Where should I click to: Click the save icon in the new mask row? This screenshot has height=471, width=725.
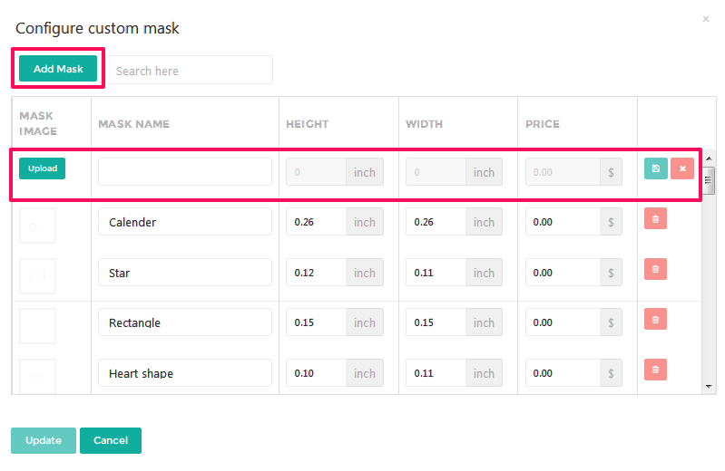click(x=656, y=168)
